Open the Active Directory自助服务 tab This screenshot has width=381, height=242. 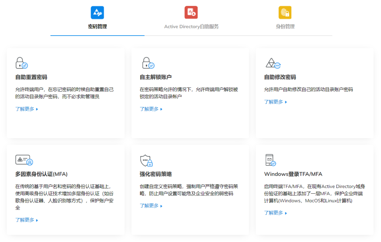click(191, 26)
